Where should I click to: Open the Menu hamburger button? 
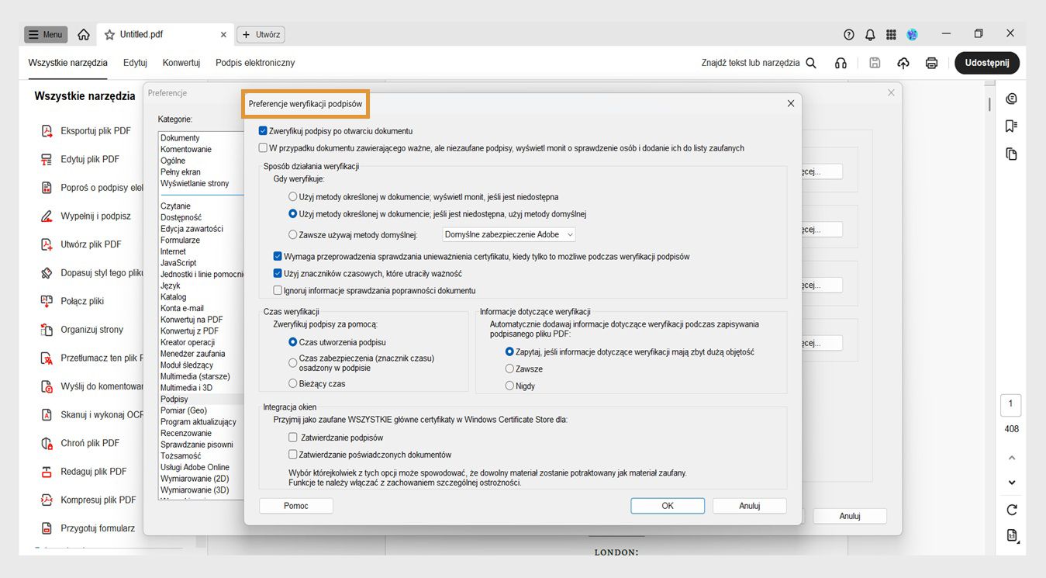pos(46,35)
